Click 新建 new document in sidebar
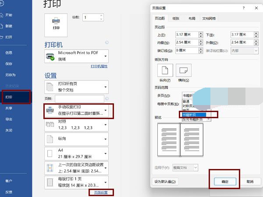Screen dimensions: 263x197 9,26
